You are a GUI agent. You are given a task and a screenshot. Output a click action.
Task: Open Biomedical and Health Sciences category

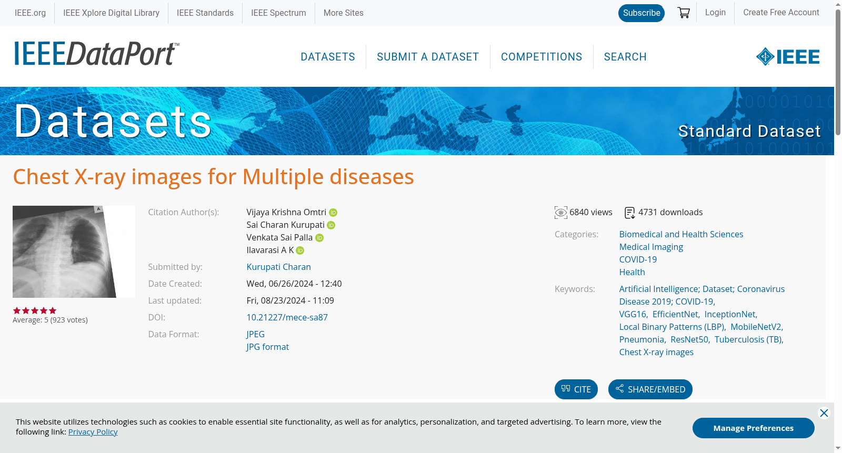coord(681,235)
